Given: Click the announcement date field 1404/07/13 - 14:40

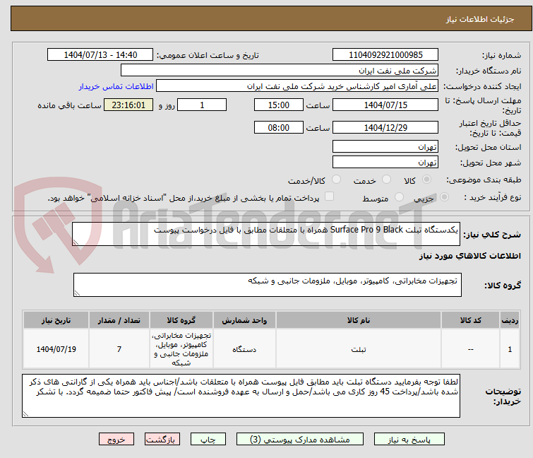Looking at the screenshot, I should pos(100,55).
